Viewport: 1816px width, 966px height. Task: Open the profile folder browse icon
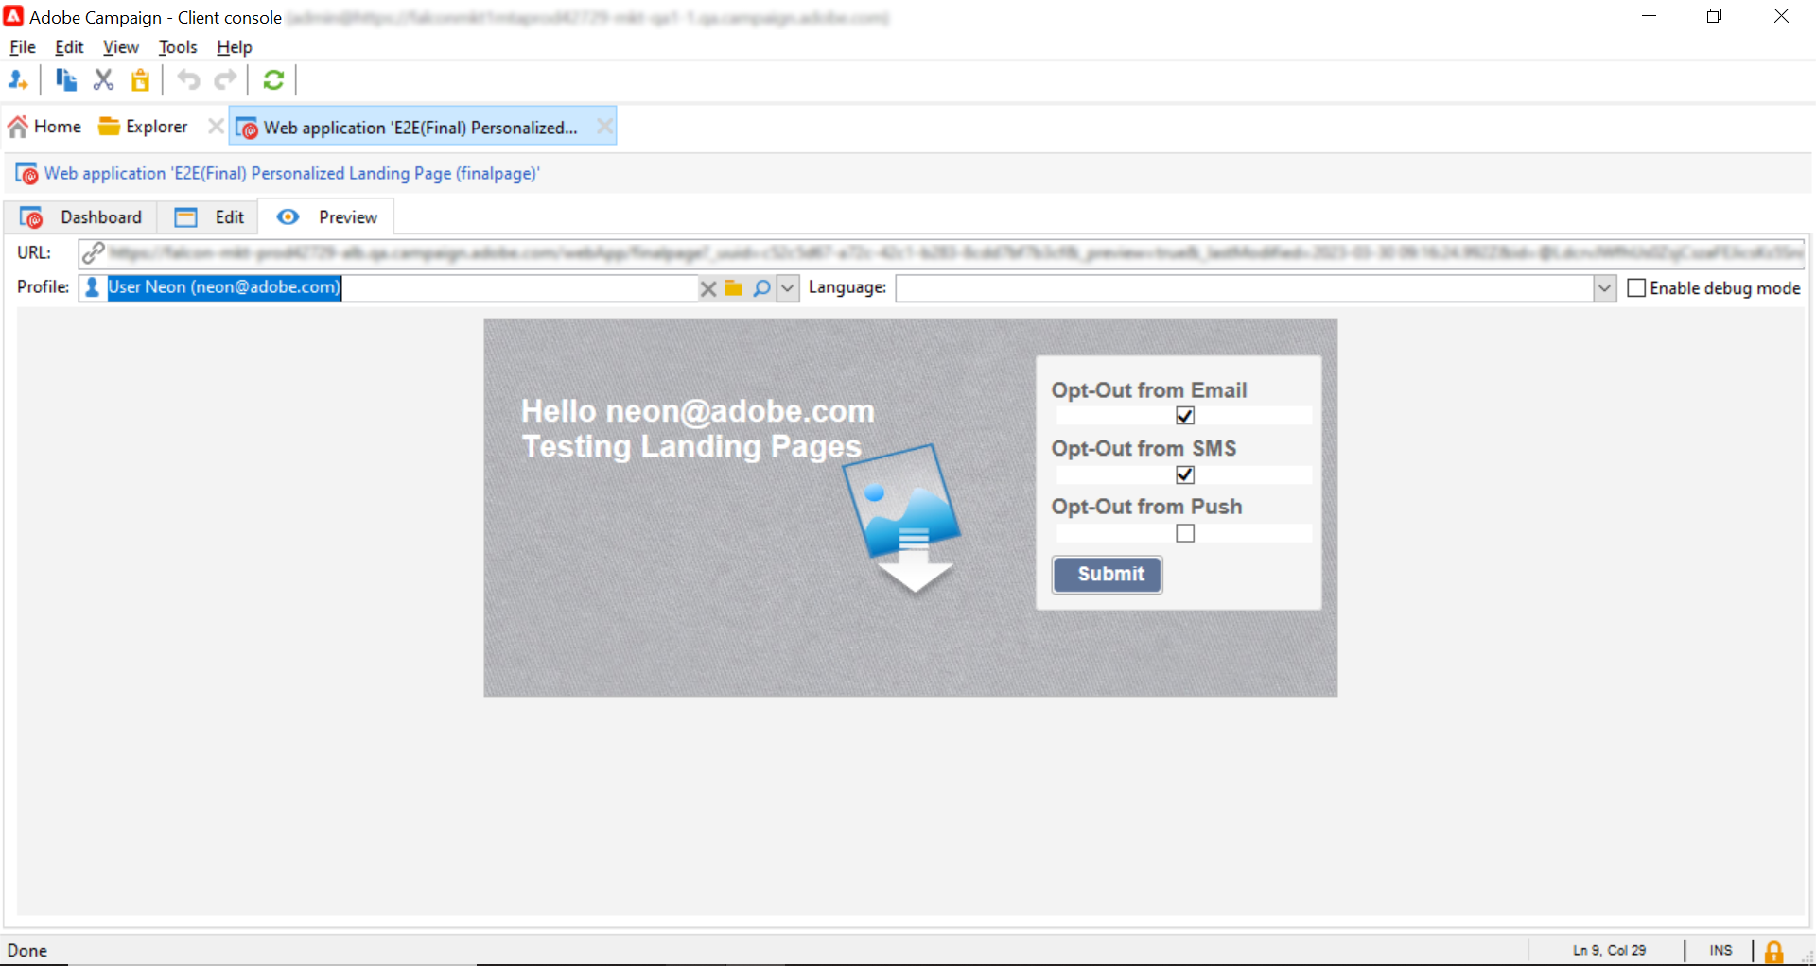pos(734,288)
